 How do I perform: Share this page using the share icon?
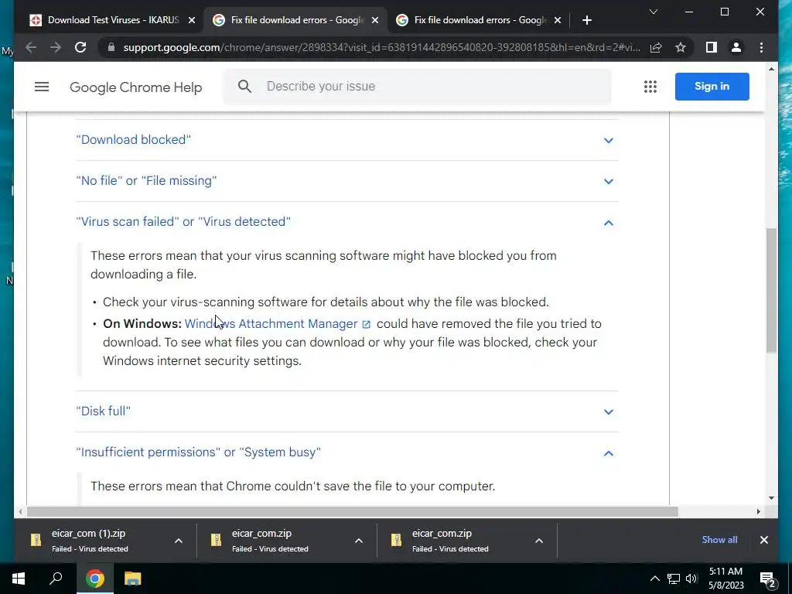pos(656,47)
